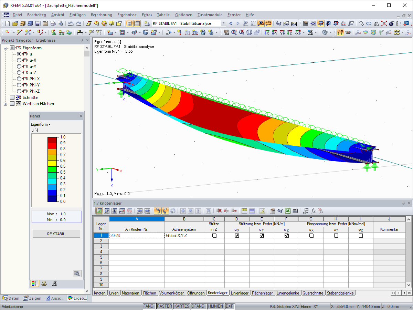Enable the Schnitte checkbox
The height and width of the screenshot is (310, 413).
12,97
